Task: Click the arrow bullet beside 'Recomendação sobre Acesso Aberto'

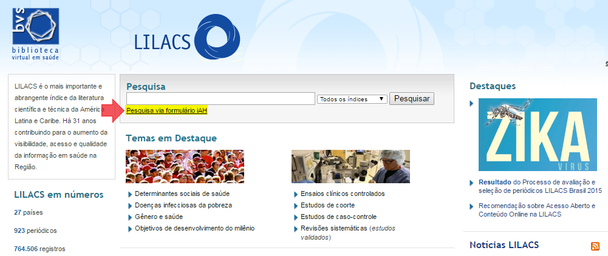Action: click(x=471, y=207)
